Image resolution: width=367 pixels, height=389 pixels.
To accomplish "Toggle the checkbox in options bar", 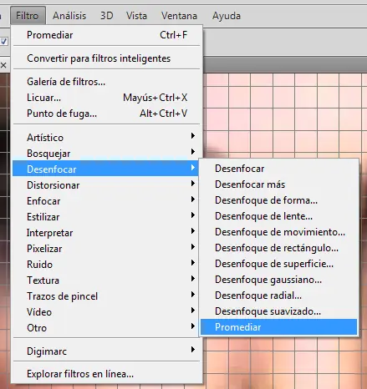I will (x=3, y=41).
